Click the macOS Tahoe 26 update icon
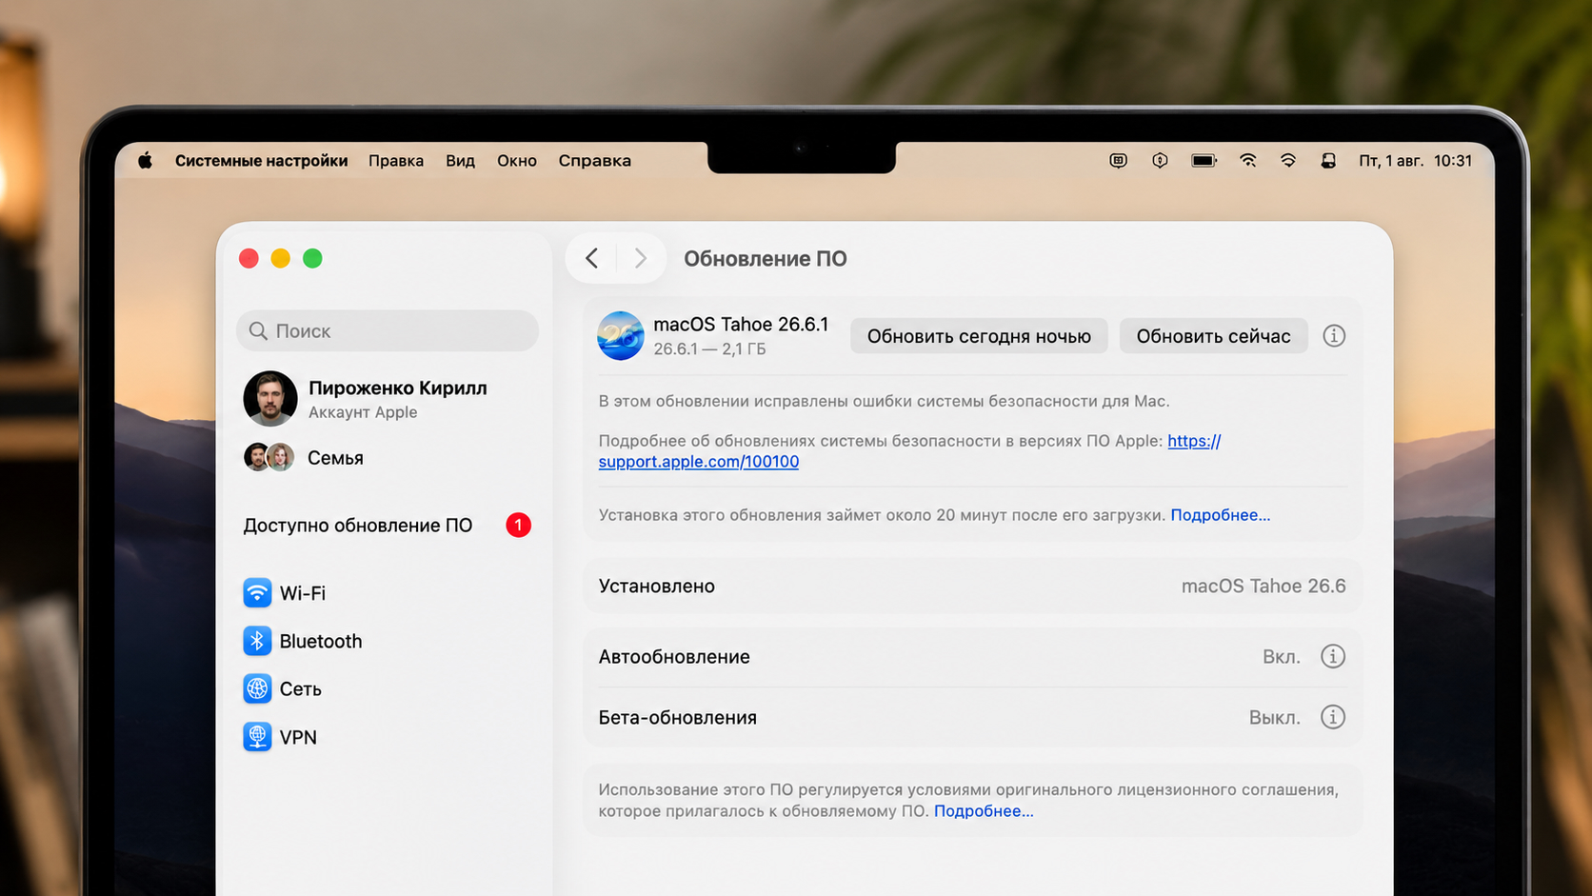The height and width of the screenshot is (896, 1592). coord(621,335)
